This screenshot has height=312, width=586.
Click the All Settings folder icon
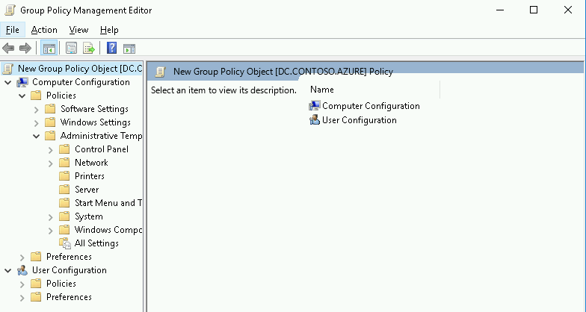point(64,243)
